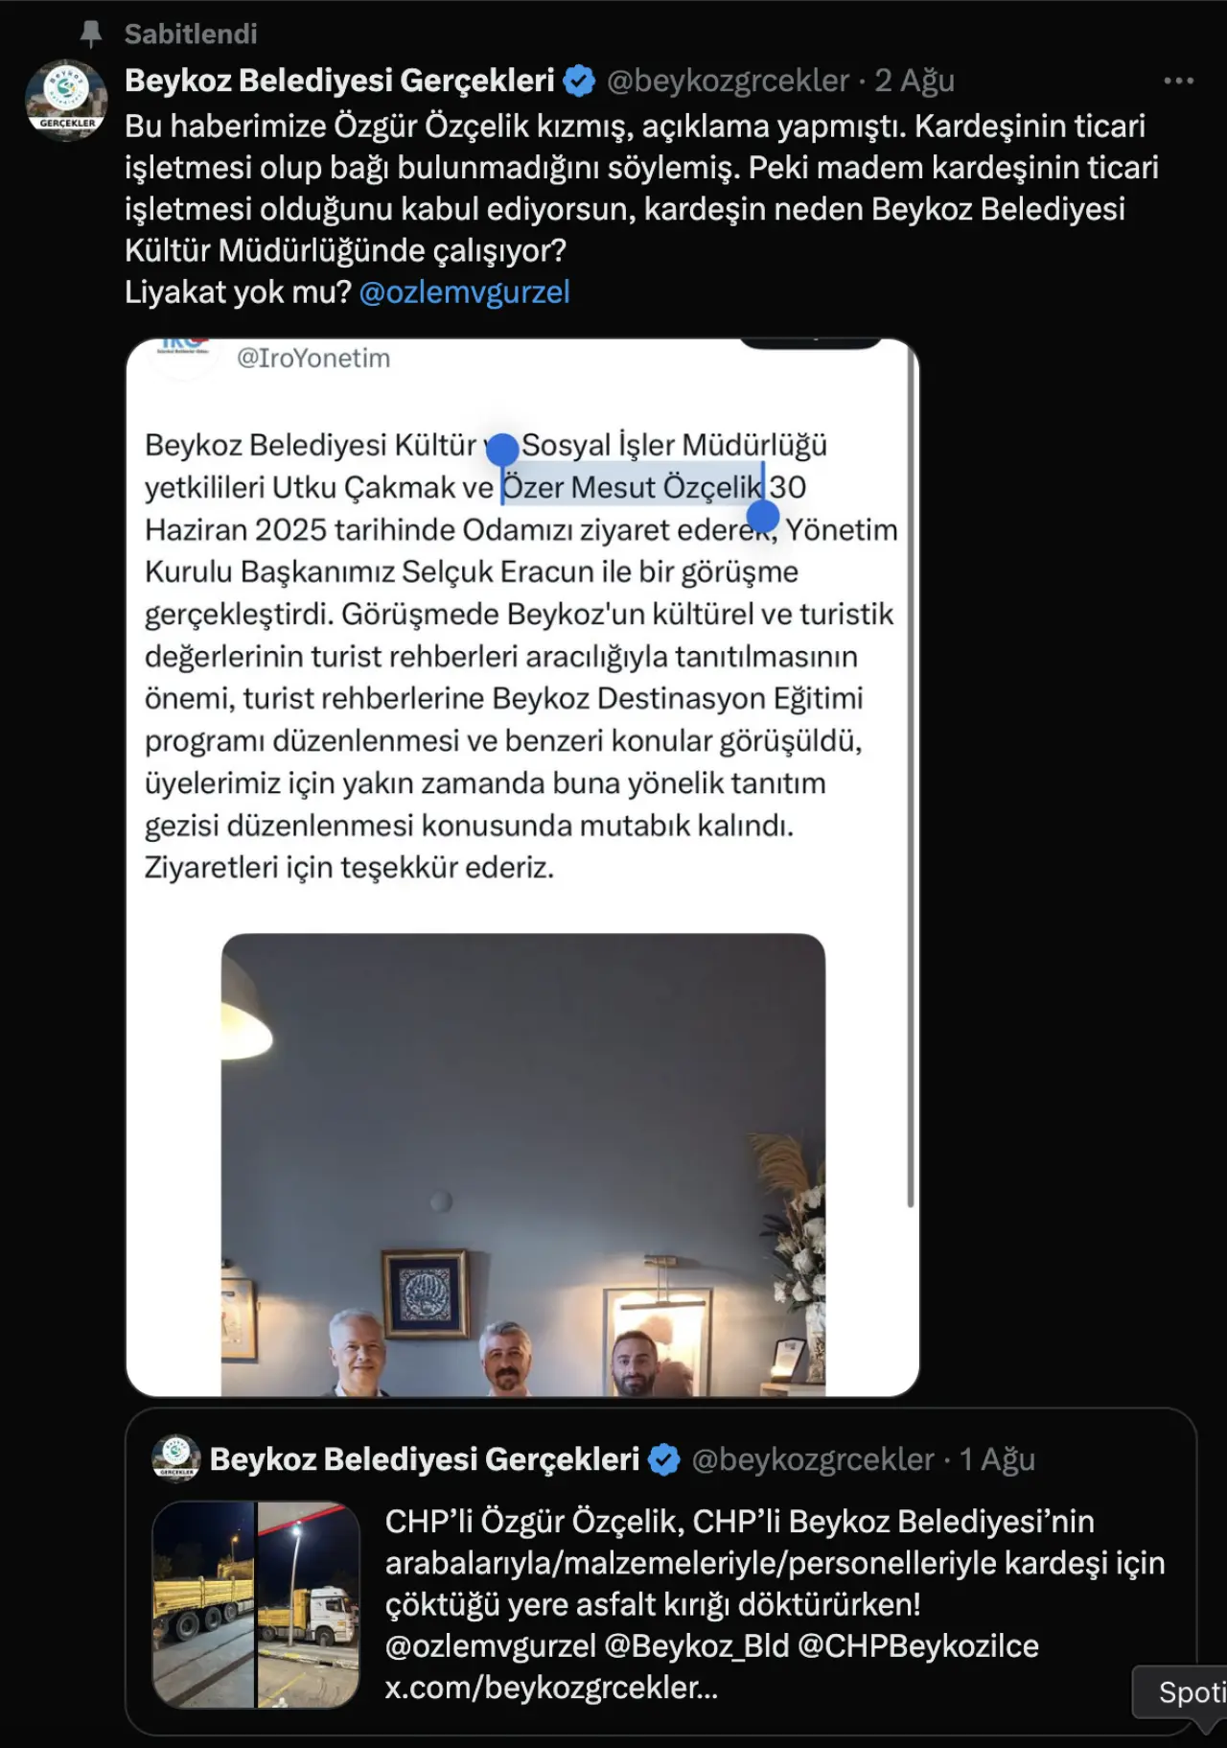Open the attached screenshot image of IroYonetim post

[522, 867]
